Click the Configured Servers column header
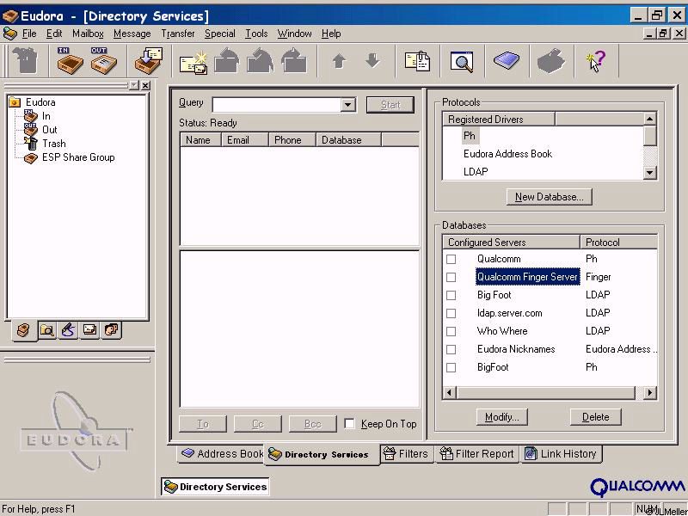This screenshot has width=688, height=516. [511, 243]
